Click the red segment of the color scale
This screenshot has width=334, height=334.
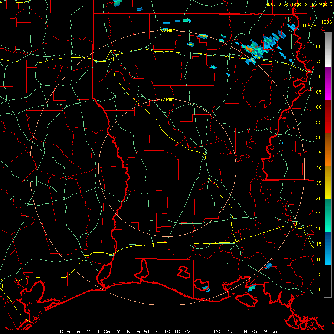[x=328, y=117]
